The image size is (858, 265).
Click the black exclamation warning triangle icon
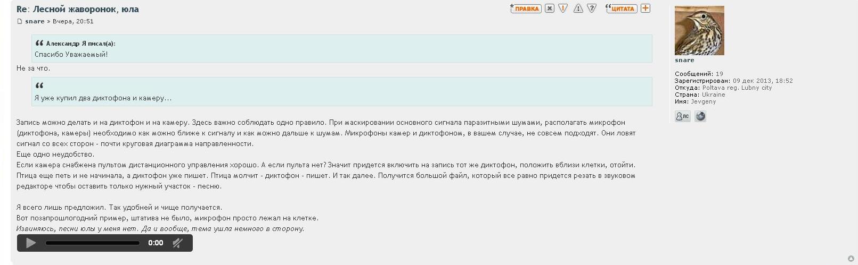[578, 8]
